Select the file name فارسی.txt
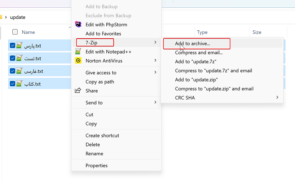 (34, 71)
